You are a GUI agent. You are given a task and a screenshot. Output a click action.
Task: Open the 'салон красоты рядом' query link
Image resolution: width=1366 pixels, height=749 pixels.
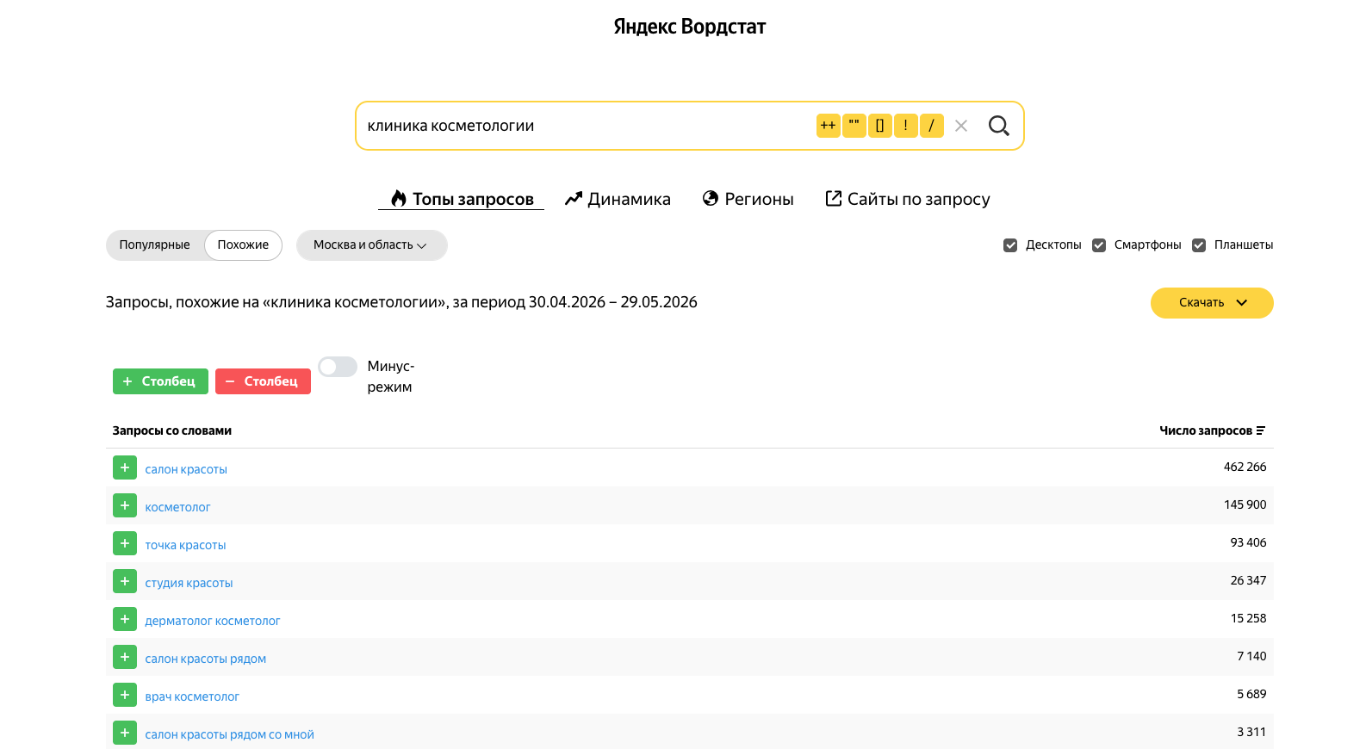click(205, 659)
